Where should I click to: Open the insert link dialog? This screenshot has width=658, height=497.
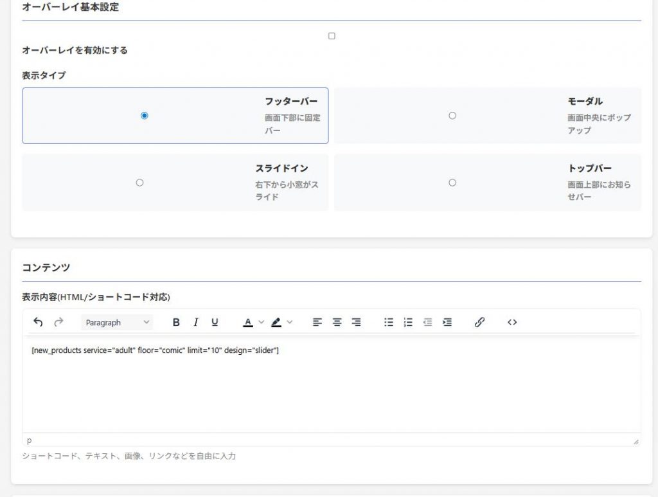pos(479,322)
